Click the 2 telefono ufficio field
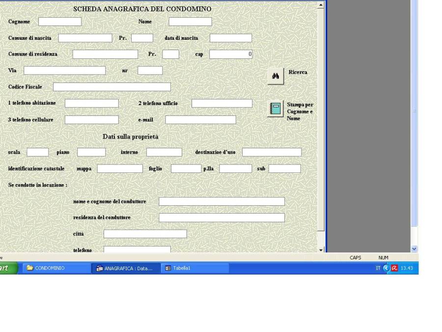This screenshot has height=332, width=442. 222,104
